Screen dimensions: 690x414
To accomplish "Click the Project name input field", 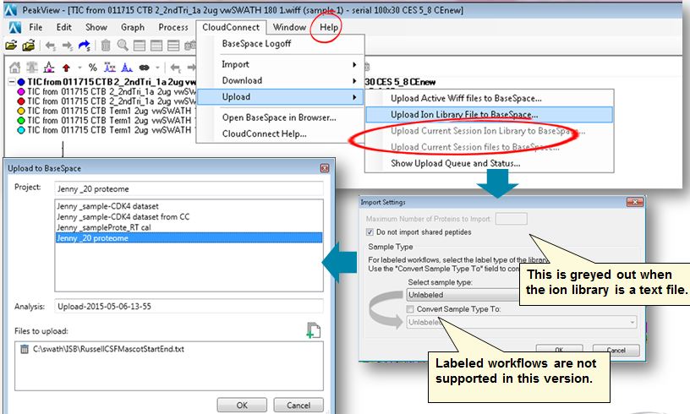I will tap(189, 188).
